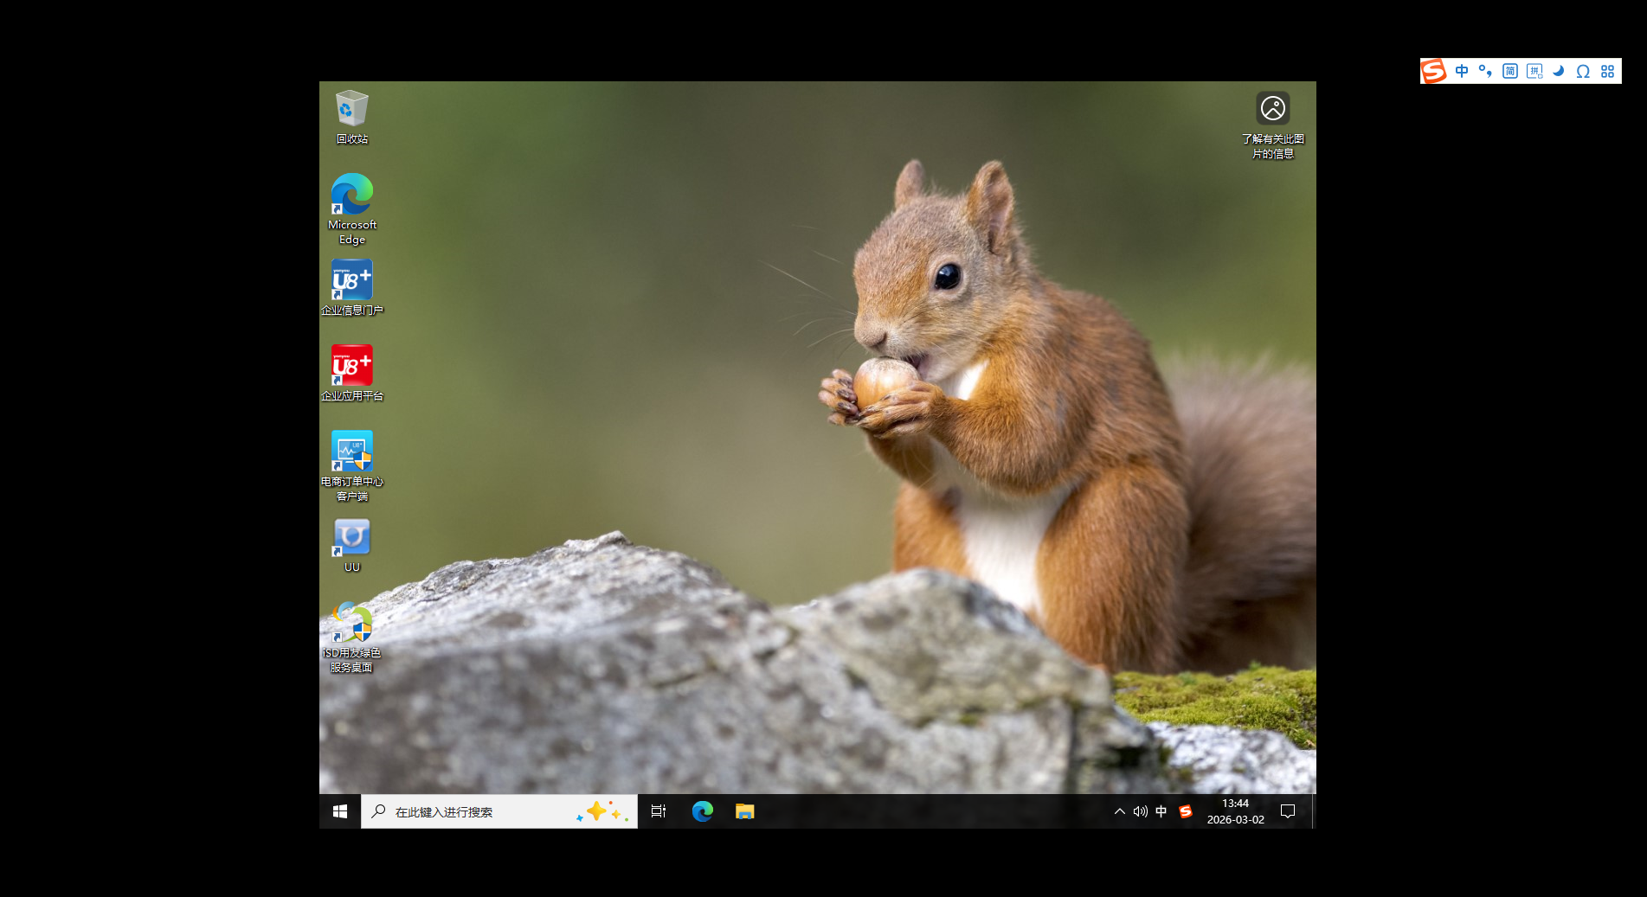Select the 电商订单中心客户端 desktop shortcut
The width and height of the screenshot is (1647, 897).
coord(352,465)
